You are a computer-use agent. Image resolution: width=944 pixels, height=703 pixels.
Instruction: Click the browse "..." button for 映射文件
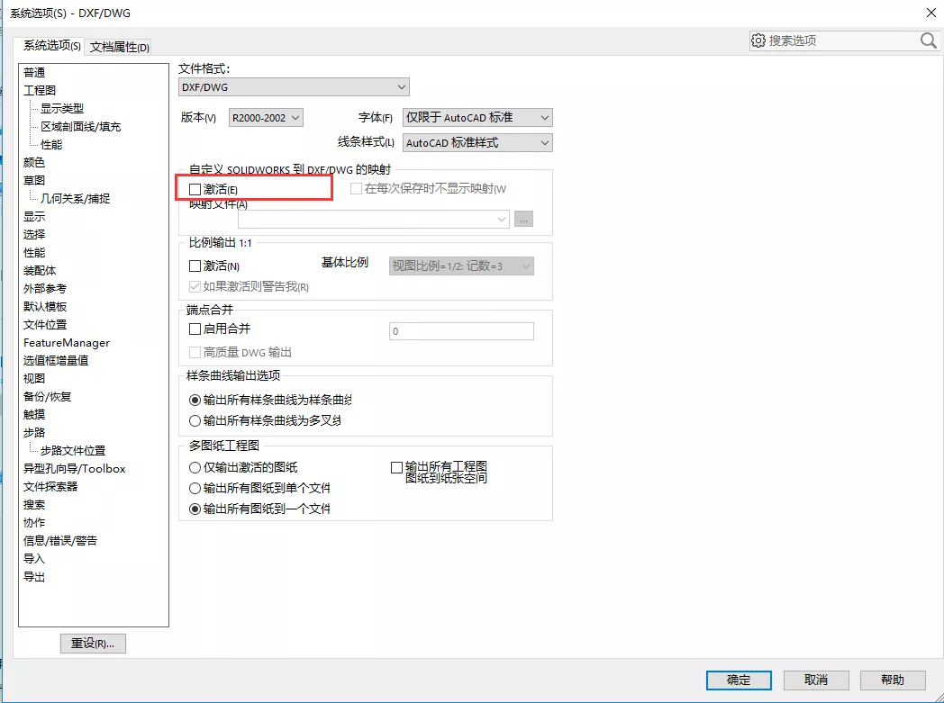(523, 218)
